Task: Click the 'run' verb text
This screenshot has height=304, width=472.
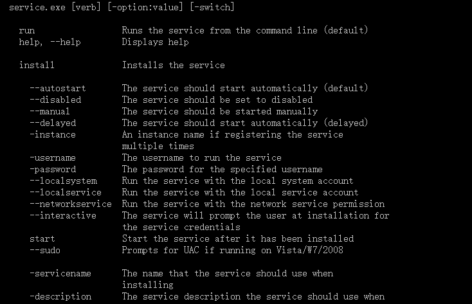Action: tap(27, 31)
